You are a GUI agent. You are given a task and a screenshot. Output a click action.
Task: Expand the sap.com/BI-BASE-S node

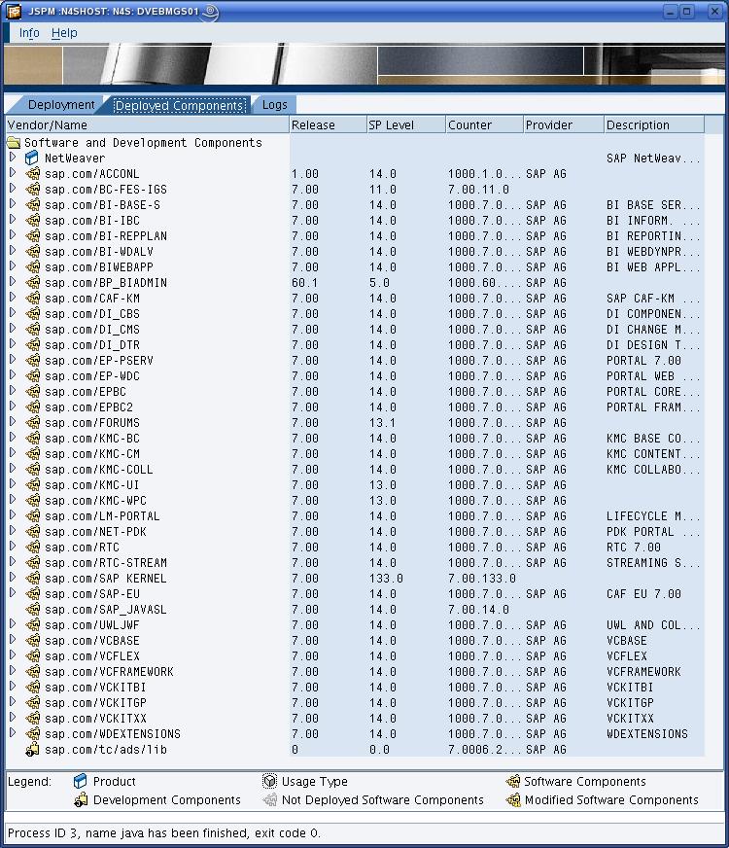pos(13,205)
